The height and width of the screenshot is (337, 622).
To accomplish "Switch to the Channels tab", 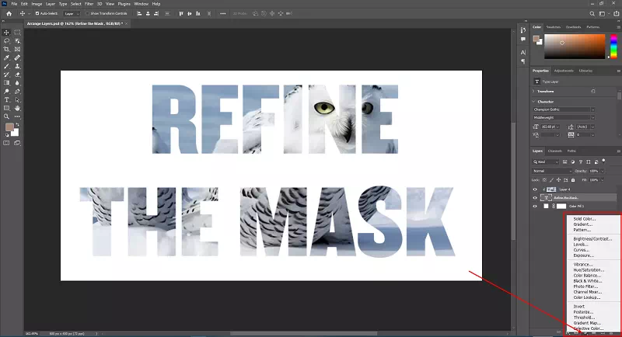I will click(554, 151).
